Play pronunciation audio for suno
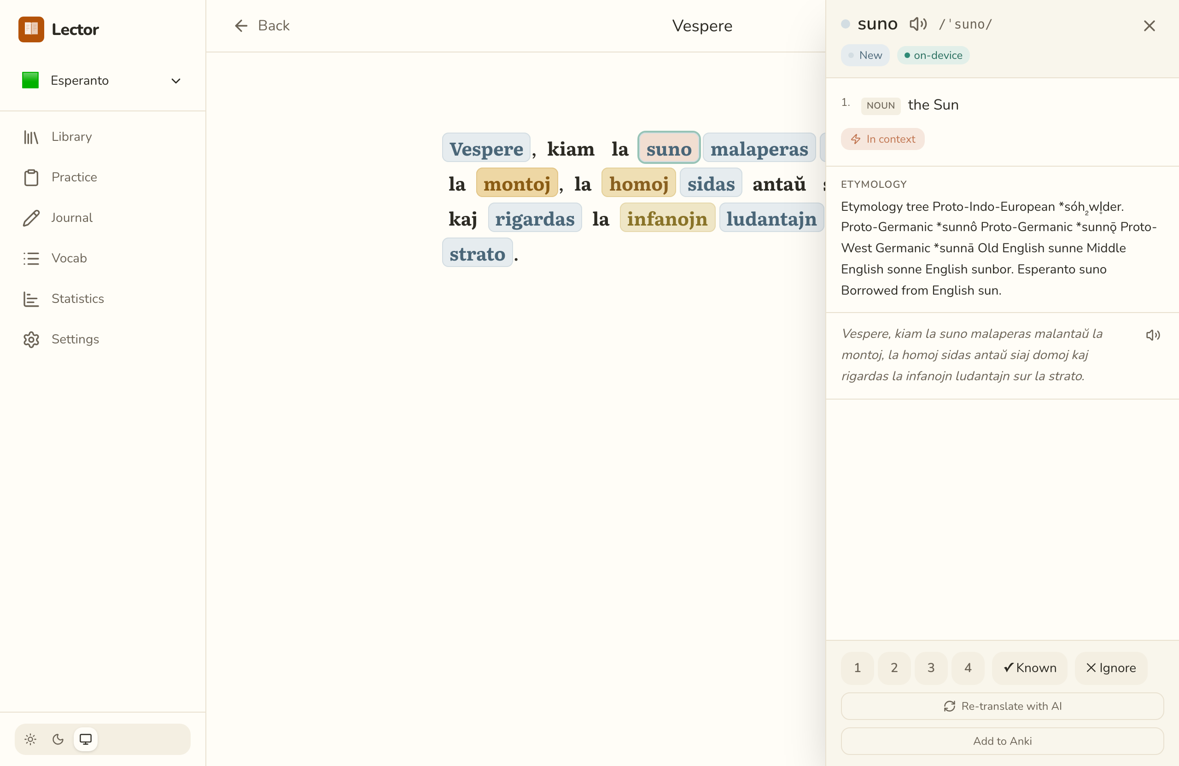1179x766 pixels. tap(918, 24)
